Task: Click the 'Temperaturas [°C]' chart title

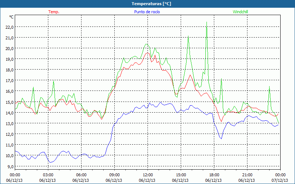Action: click(151, 4)
